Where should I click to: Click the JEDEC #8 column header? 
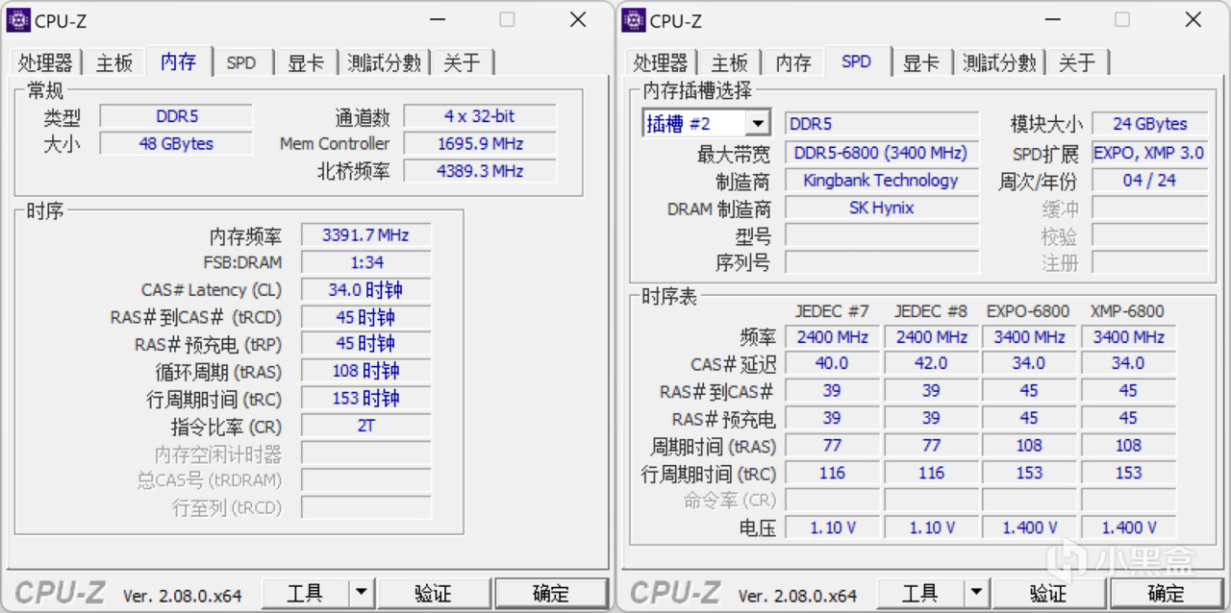point(931,311)
